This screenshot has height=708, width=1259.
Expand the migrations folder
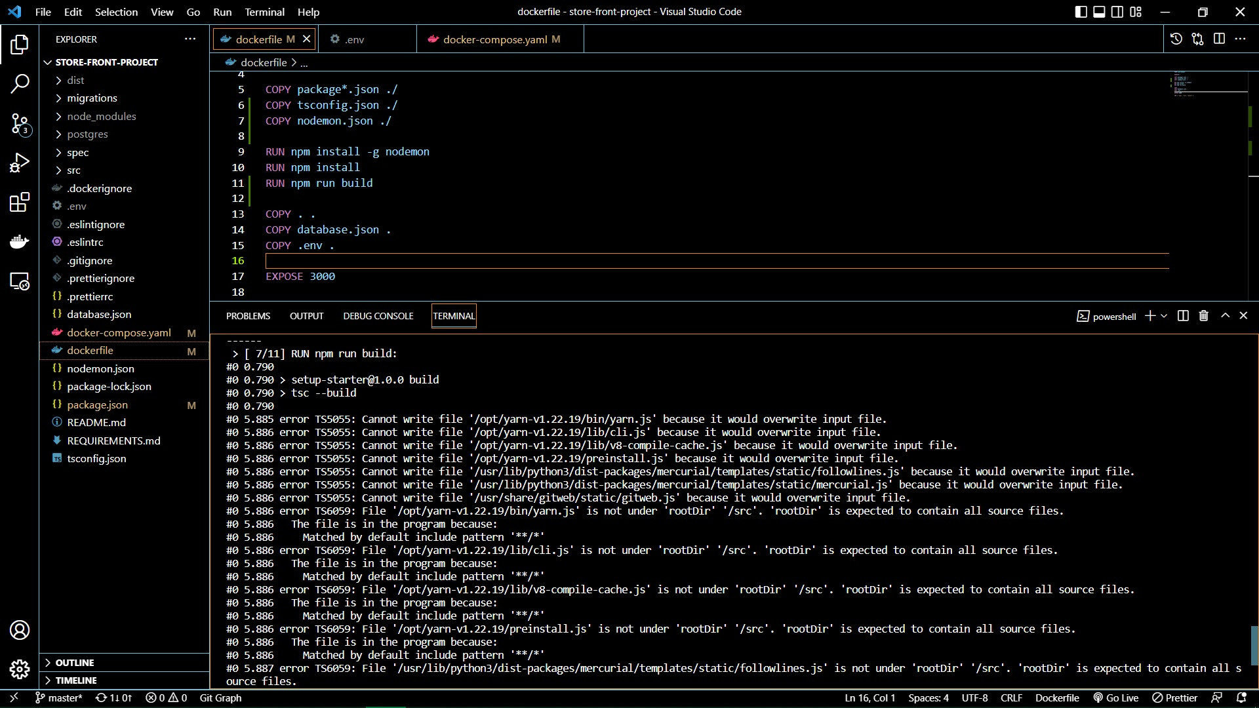[x=92, y=98]
